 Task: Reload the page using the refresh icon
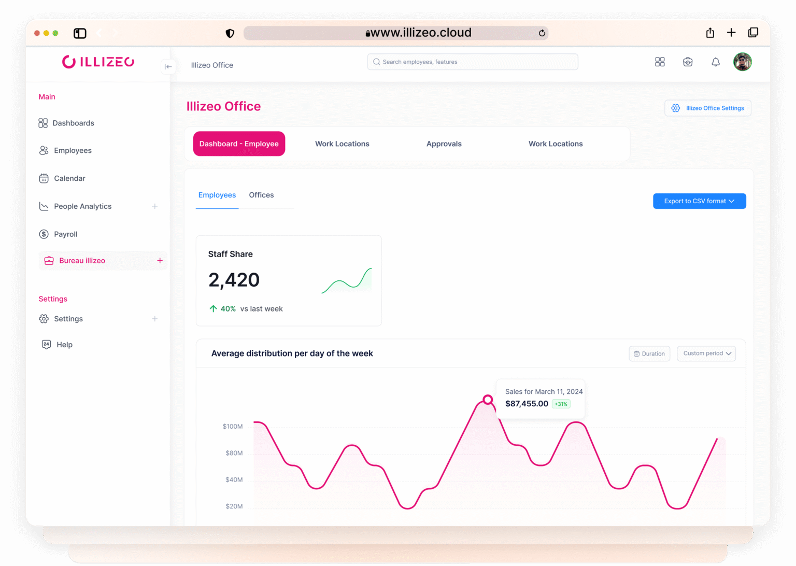tap(542, 33)
